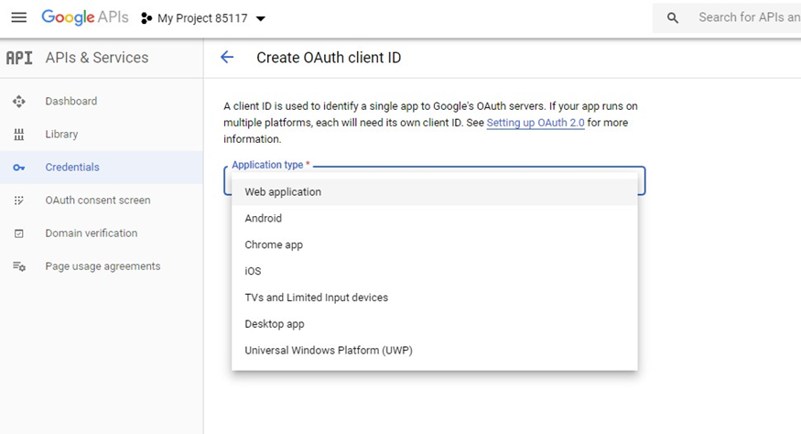
Task: Pick Chrome app from the dropdown
Action: (x=274, y=245)
